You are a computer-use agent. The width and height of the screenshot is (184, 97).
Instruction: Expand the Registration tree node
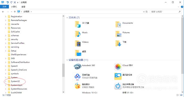tap(6, 16)
